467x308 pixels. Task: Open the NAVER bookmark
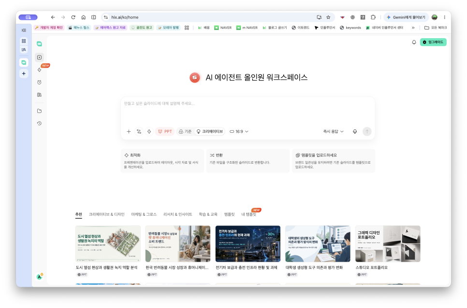(223, 28)
